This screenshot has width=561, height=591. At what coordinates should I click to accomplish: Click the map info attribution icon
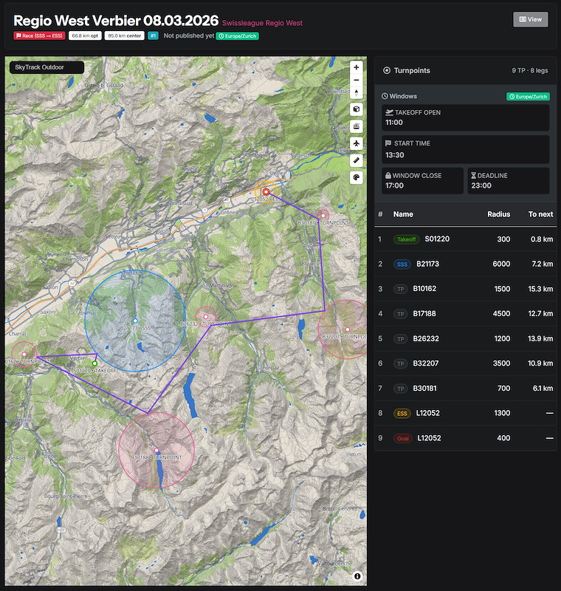pos(357,575)
